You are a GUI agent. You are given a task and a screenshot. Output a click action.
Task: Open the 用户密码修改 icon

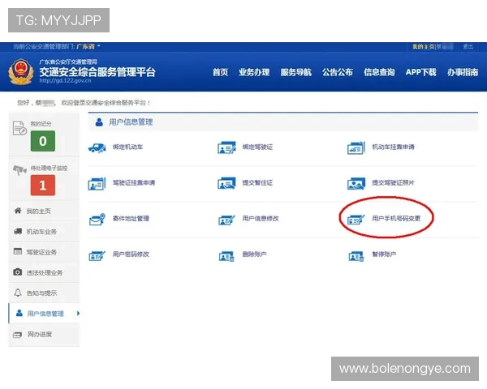(x=97, y=255)
